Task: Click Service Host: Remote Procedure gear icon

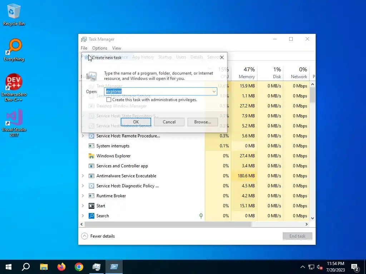Action: coord(91,136)
